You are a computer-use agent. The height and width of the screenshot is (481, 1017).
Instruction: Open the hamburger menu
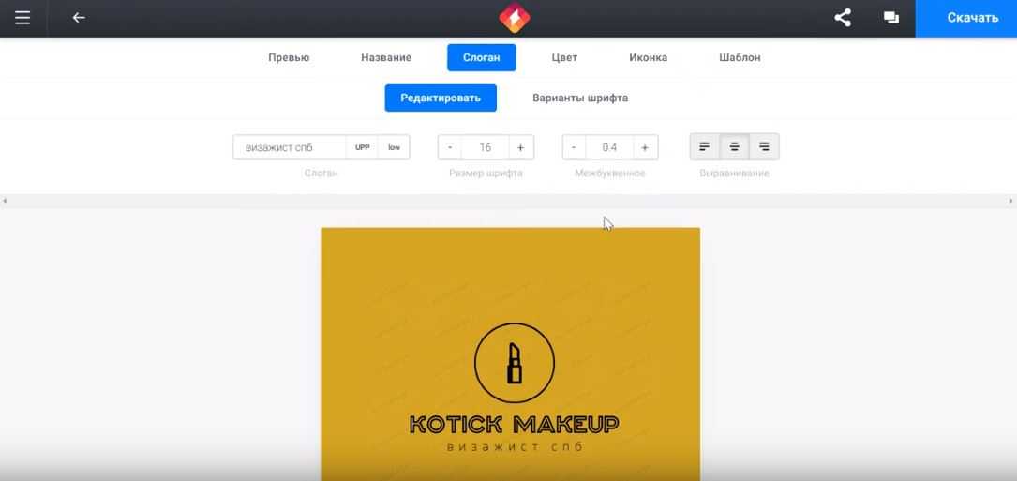click(x=22, y=18)
